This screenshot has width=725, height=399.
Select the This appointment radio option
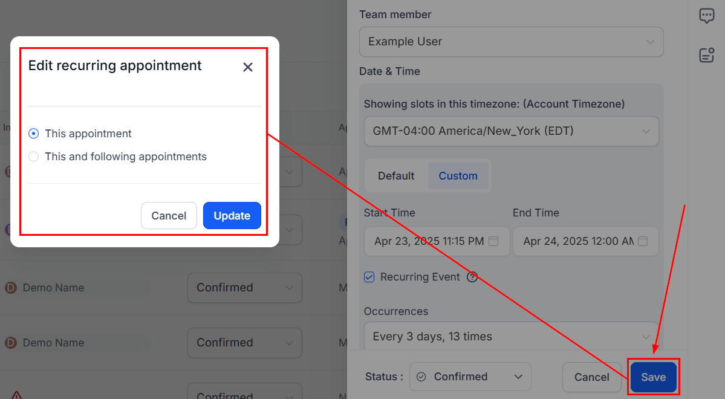[x=33, y=134]
